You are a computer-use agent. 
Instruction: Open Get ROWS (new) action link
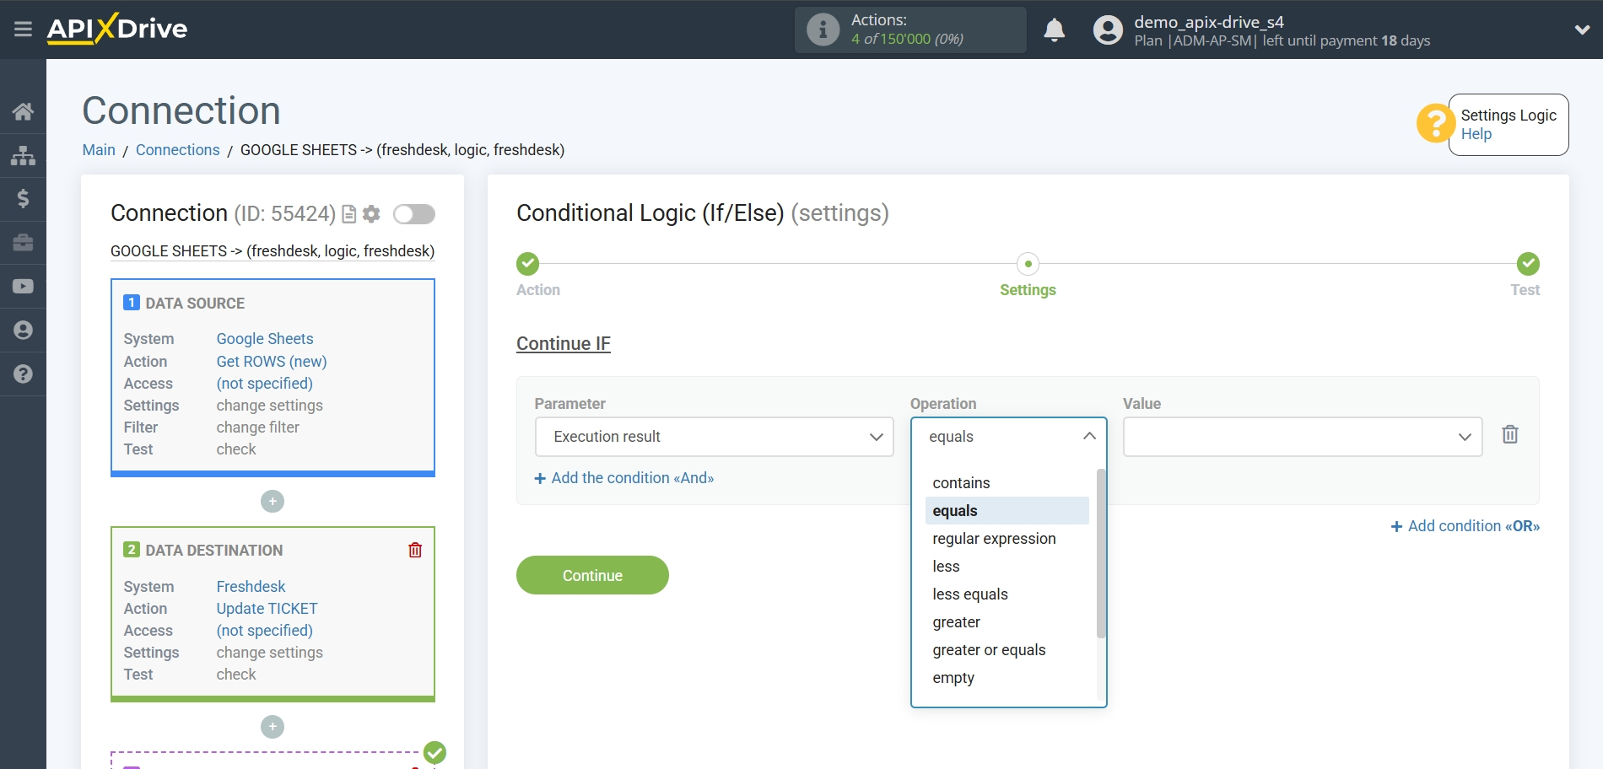[x=272, y=362]
